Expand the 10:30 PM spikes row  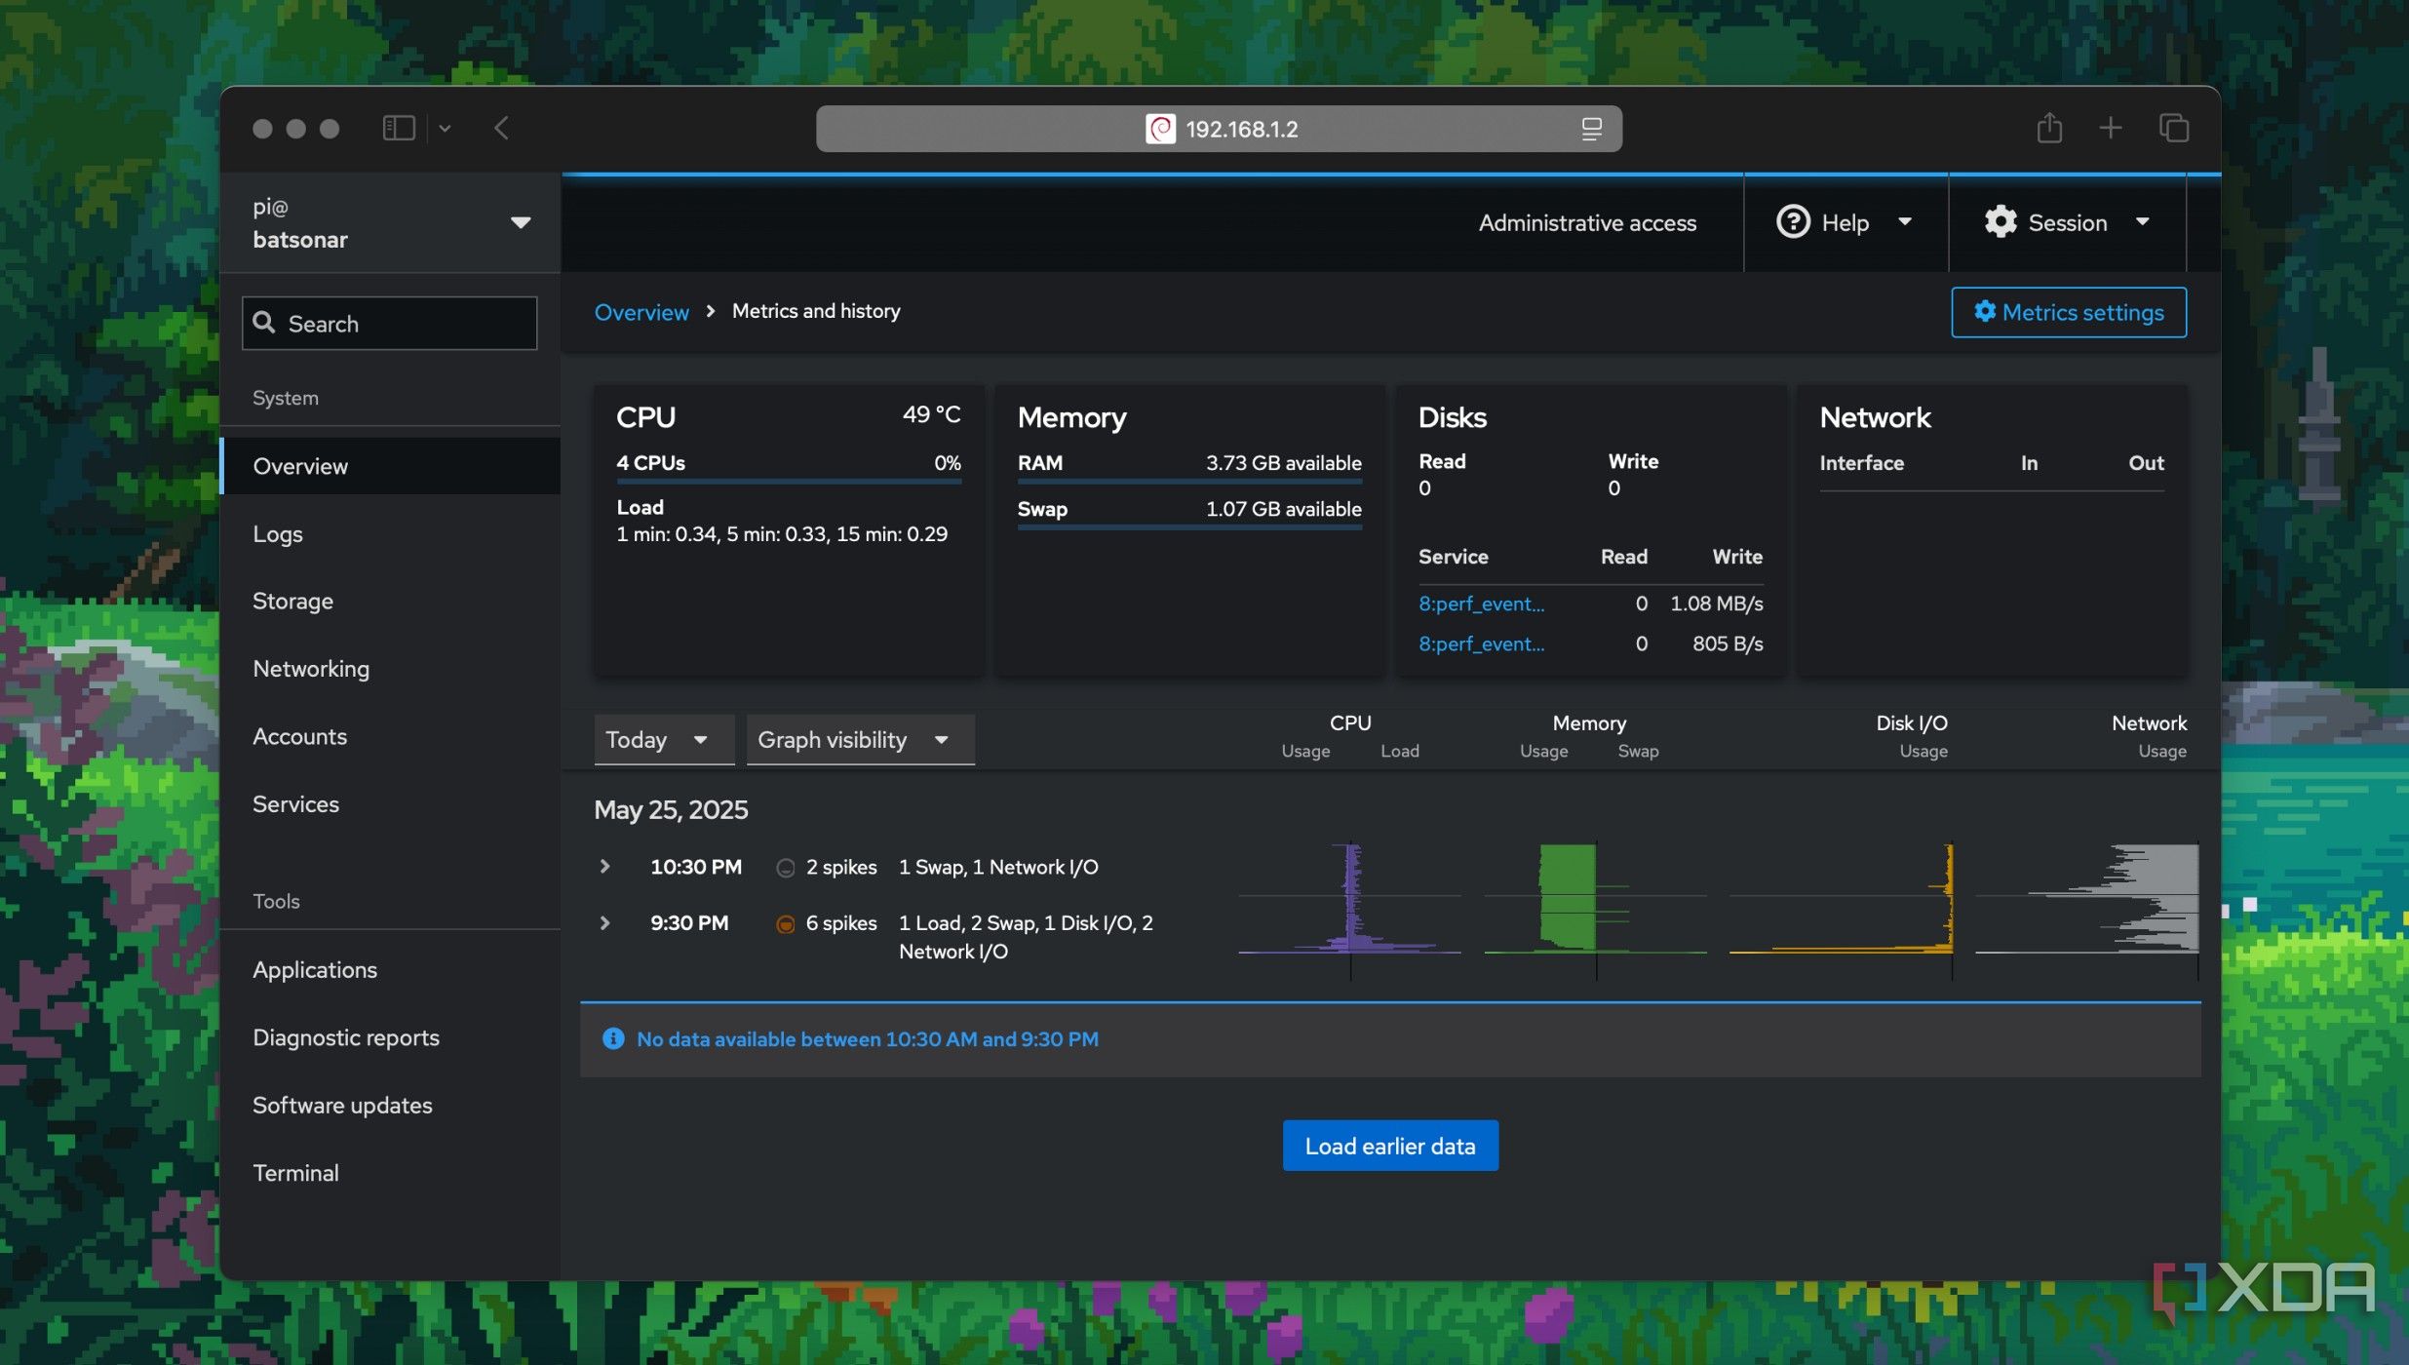coord(604,866)
